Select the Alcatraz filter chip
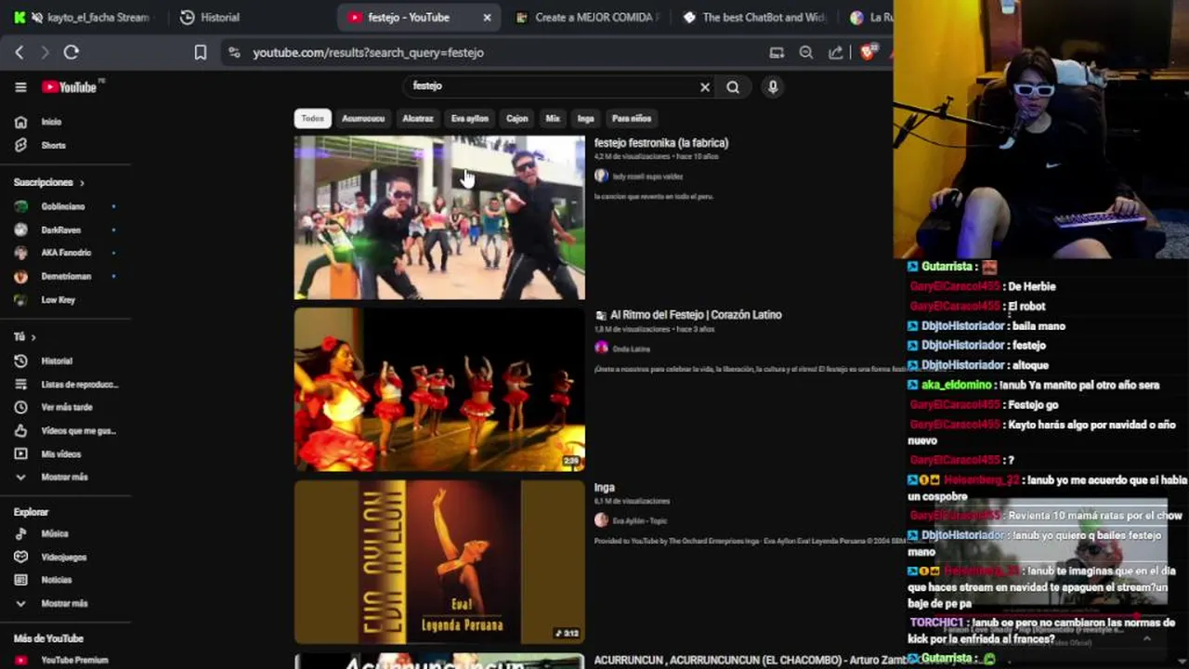The image size is (1189, 669). (x=418, y=119)
